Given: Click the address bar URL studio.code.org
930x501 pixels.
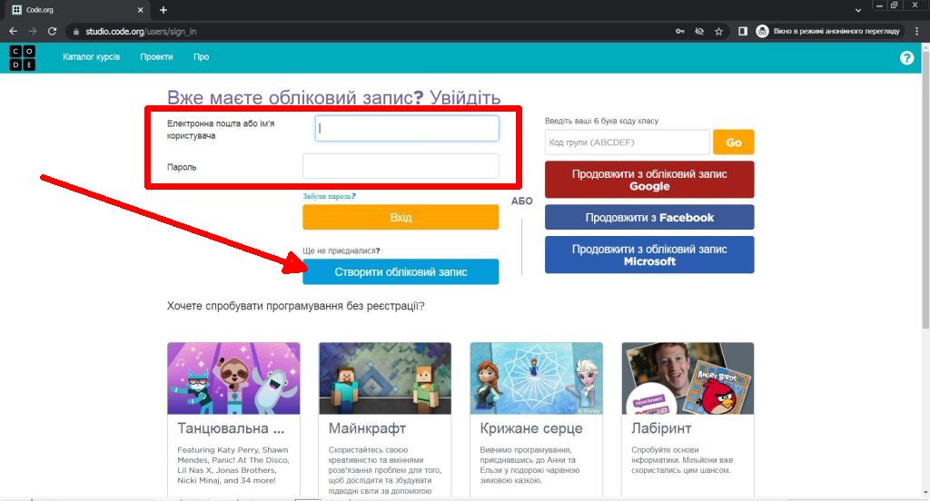Looking at the screenshot, I should pos(141,32).
